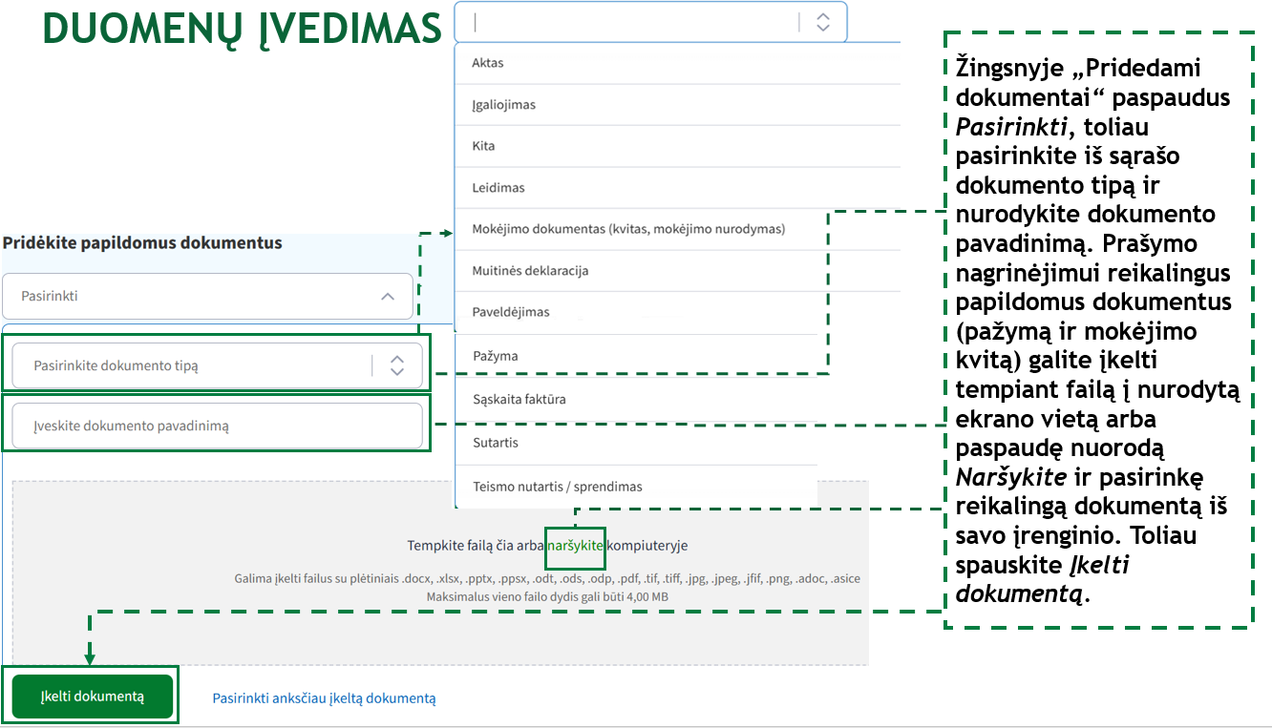The height and width of the screenshot is (728, 1272).
Task: Click 'Įveskite dokumento pavadinimą' input field
Action: coord(217,426)
